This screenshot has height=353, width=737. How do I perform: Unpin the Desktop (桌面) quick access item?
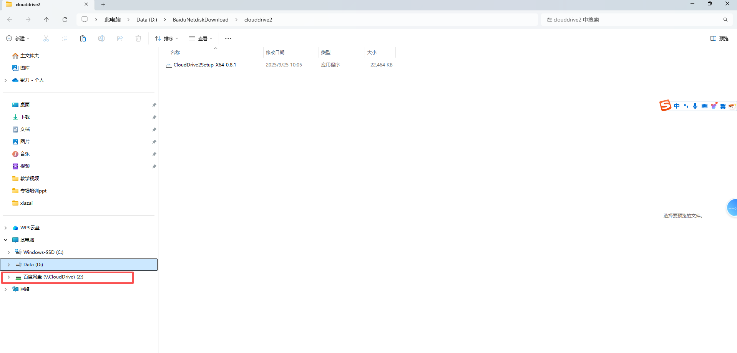pos(154,105)
